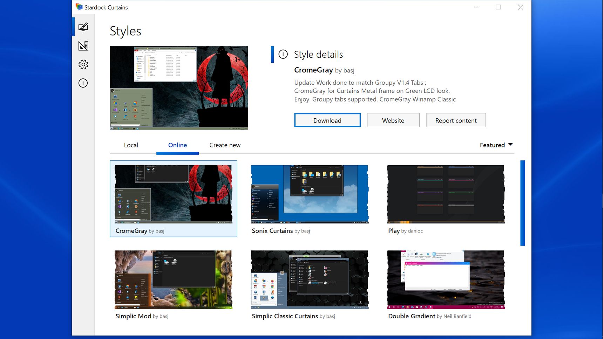Select the Sonix Curtains style thumbnail
The height and width of the screenshot is (339, 603).
tap(310, 194)
